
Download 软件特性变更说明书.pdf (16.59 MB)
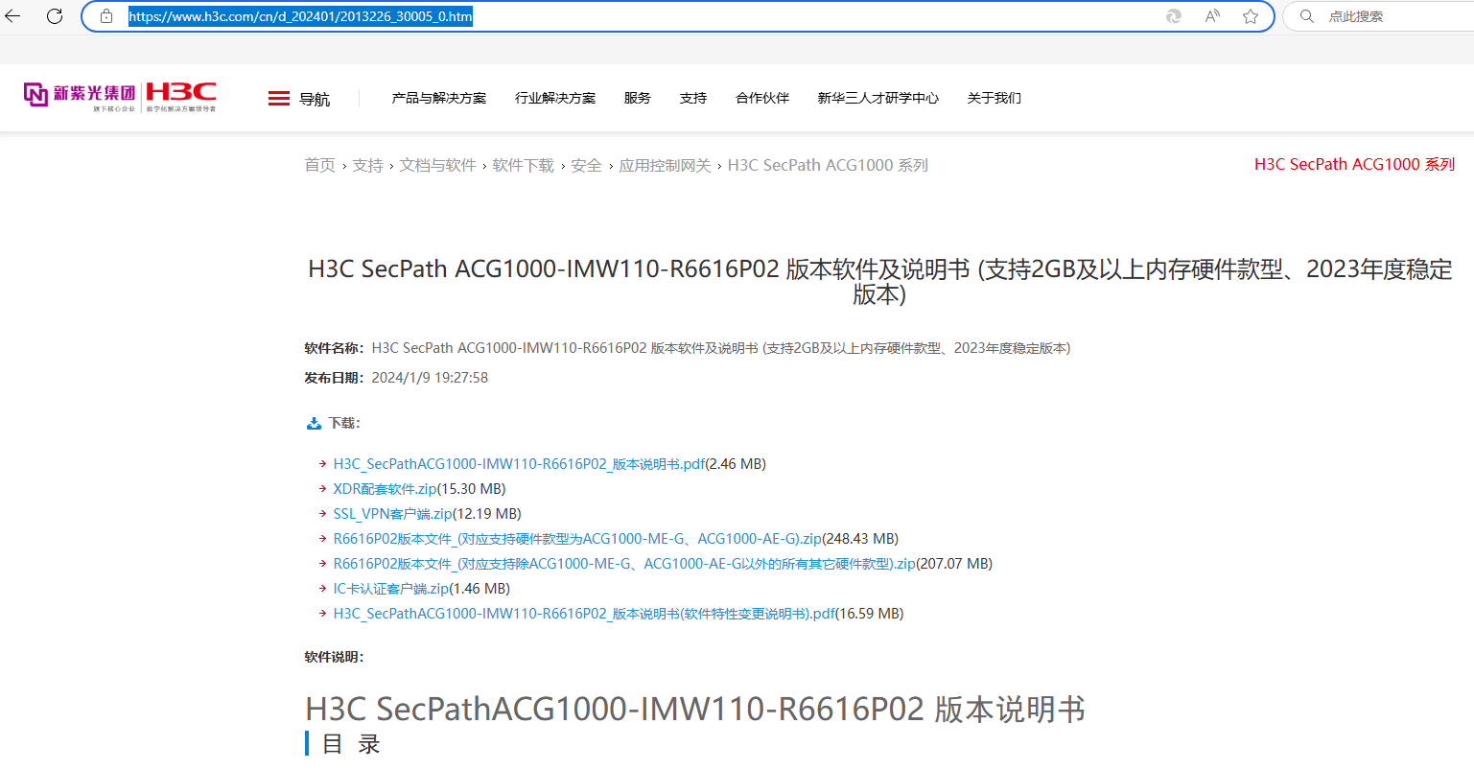[584, 614]
